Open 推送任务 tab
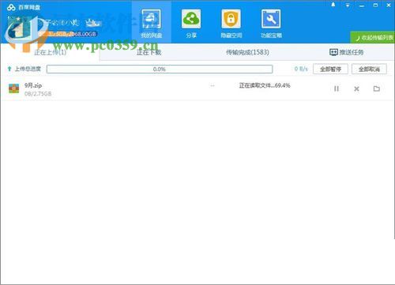 346,52
